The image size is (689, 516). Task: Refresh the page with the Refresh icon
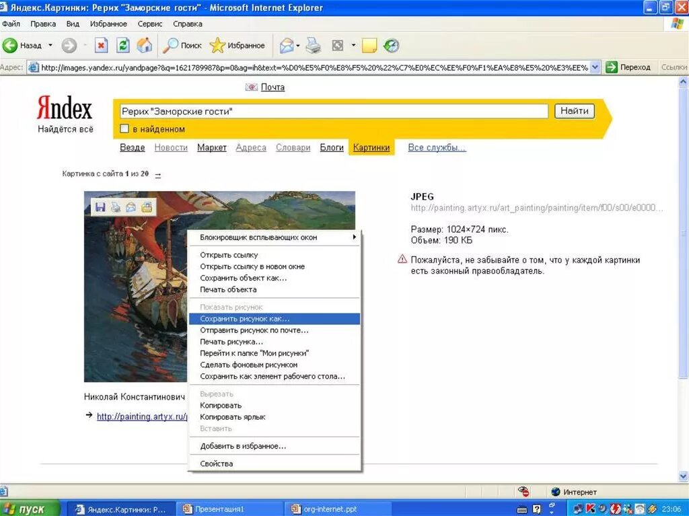[123, 45]
